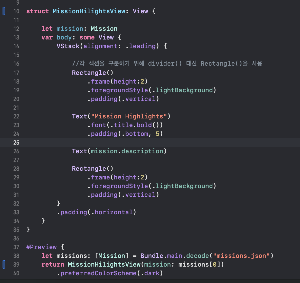Click '.frame(height:2)' on line 18

coord(117,82)
